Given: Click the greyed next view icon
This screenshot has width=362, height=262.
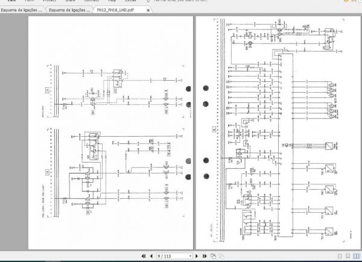Looking at the screenshot, I should (221, 256).
